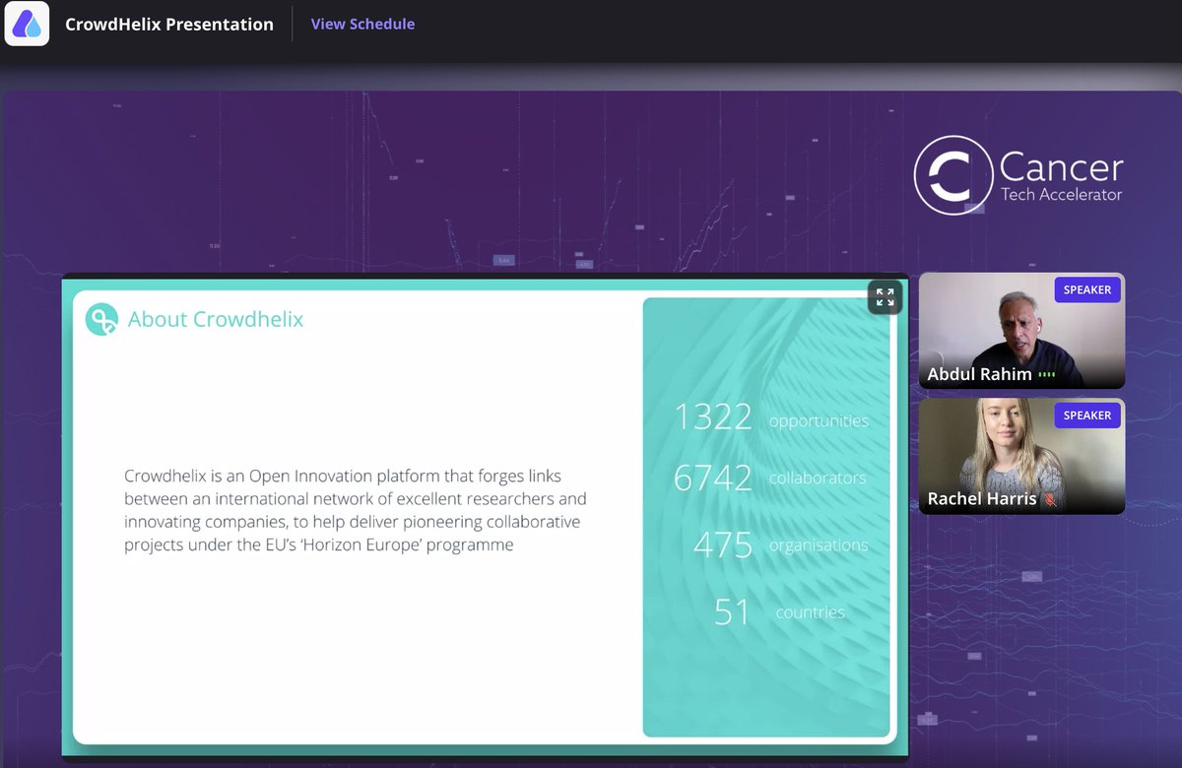Click the 'opportunities' label
This screenshot has height=768, width=1182.
pyautogui.click(x=819, y=421)
